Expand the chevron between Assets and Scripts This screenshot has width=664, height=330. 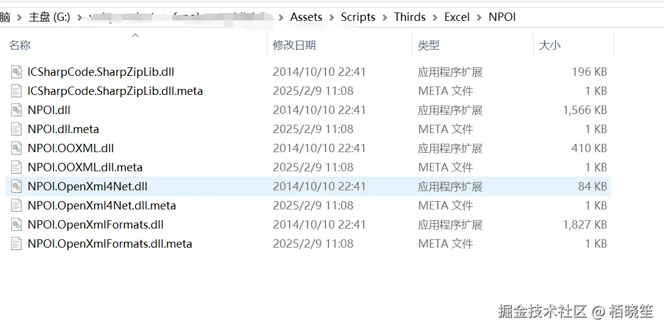coord(331,17)
